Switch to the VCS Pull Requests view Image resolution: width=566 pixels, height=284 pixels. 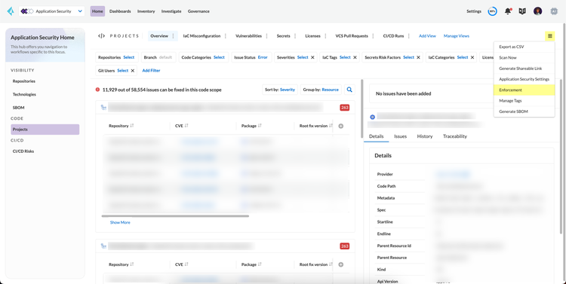point(352,36)
